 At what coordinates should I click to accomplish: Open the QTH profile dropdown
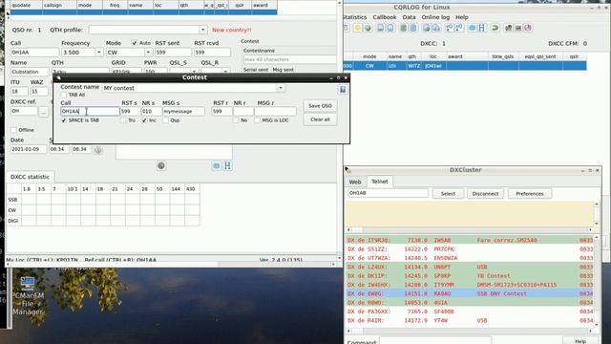[202, 30]
